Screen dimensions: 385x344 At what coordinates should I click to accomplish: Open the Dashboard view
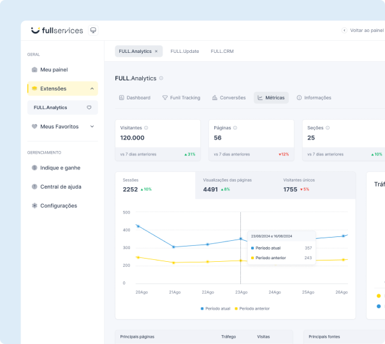coord(135,97)
